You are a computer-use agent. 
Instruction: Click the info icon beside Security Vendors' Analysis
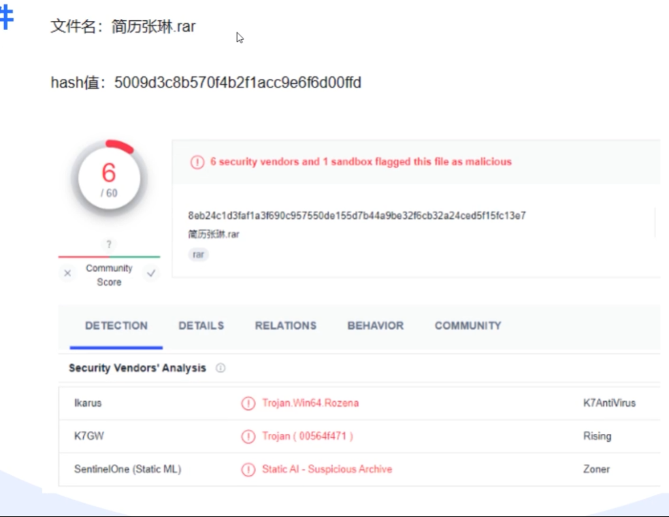click(x=220, y=368)
